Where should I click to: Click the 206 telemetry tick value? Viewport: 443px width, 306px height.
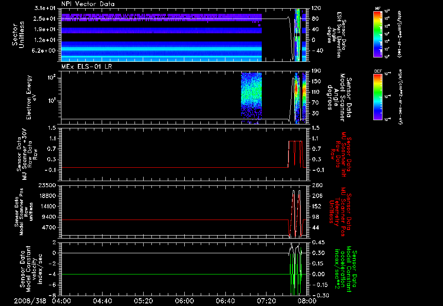tap(317, 196)
